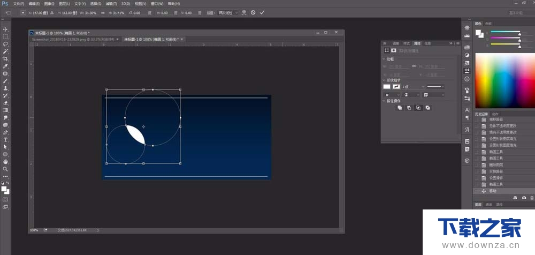Open the interpolation 两次线性 dropdown
The width and height of the screenshot is (535, 255).
[x=228, y=13]
